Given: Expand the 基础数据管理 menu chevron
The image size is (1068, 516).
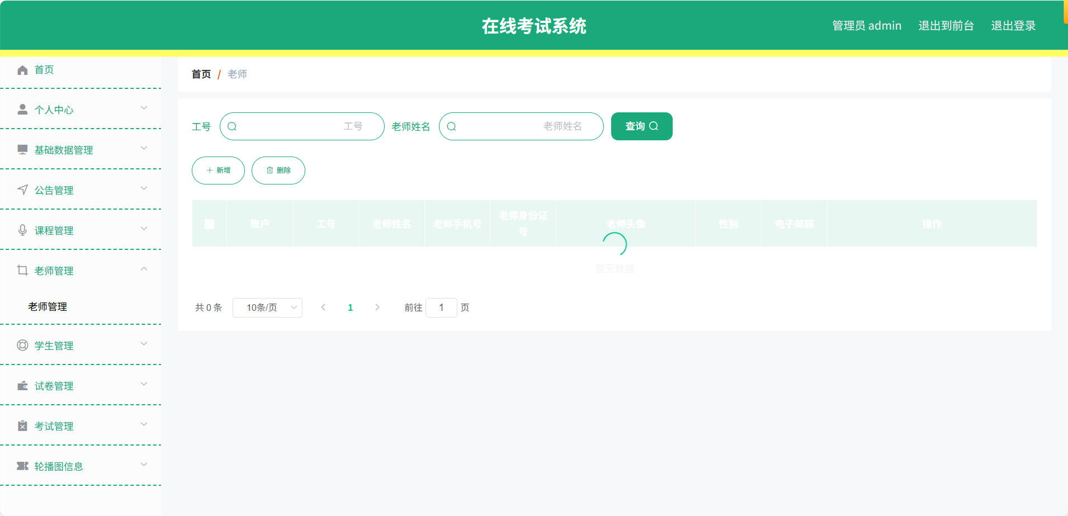Looking at the screenshot, I should coord(144,148).
